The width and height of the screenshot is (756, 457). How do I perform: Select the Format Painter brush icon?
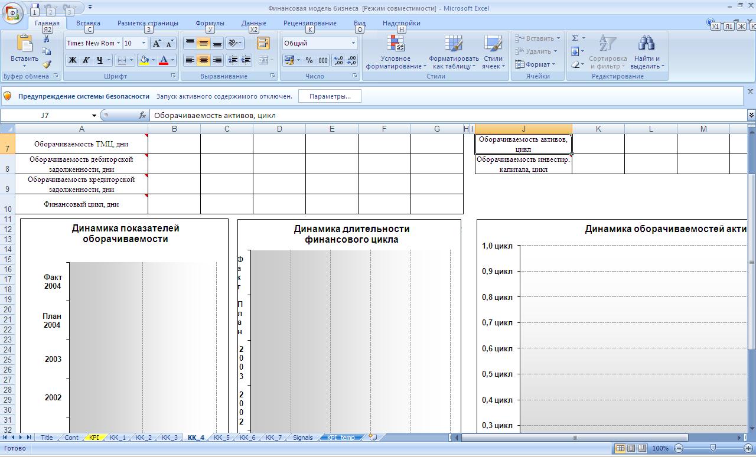coord(47,64)
